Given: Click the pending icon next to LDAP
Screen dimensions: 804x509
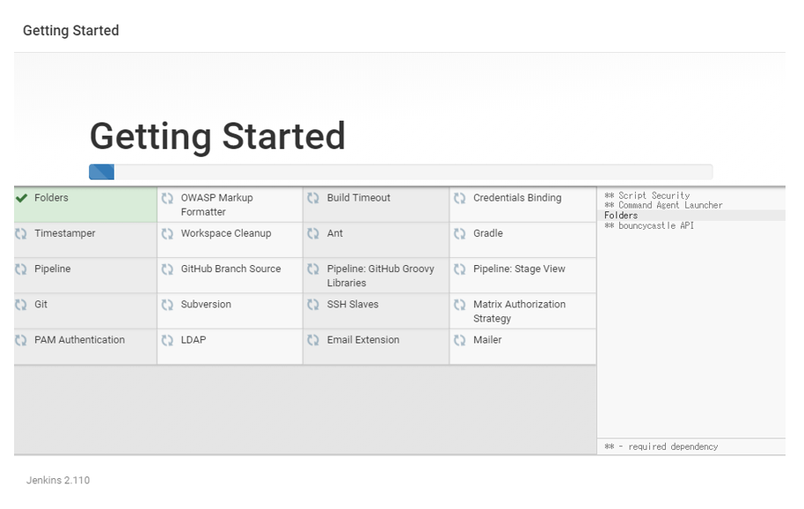Looking at the screenshot, I should (x=167, y=340).
